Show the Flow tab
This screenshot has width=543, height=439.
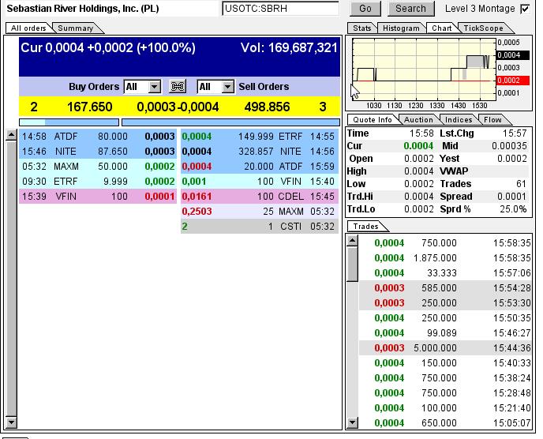(492, 120)
